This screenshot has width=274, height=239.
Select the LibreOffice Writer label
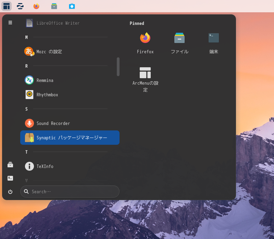pos(58,23)
